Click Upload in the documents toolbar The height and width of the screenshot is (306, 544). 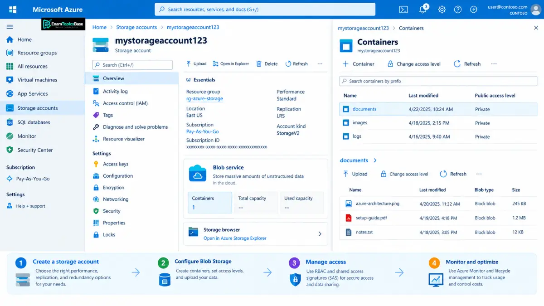[355, 174]
